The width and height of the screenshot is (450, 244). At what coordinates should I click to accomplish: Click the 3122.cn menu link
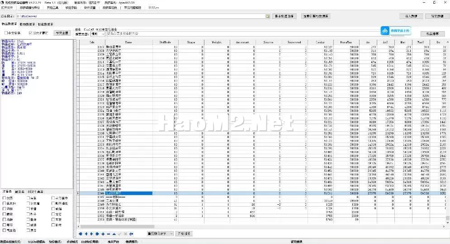[x=153, y=7]
